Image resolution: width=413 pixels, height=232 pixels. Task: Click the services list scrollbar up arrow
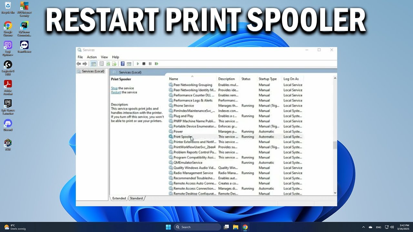click(335, 78)
